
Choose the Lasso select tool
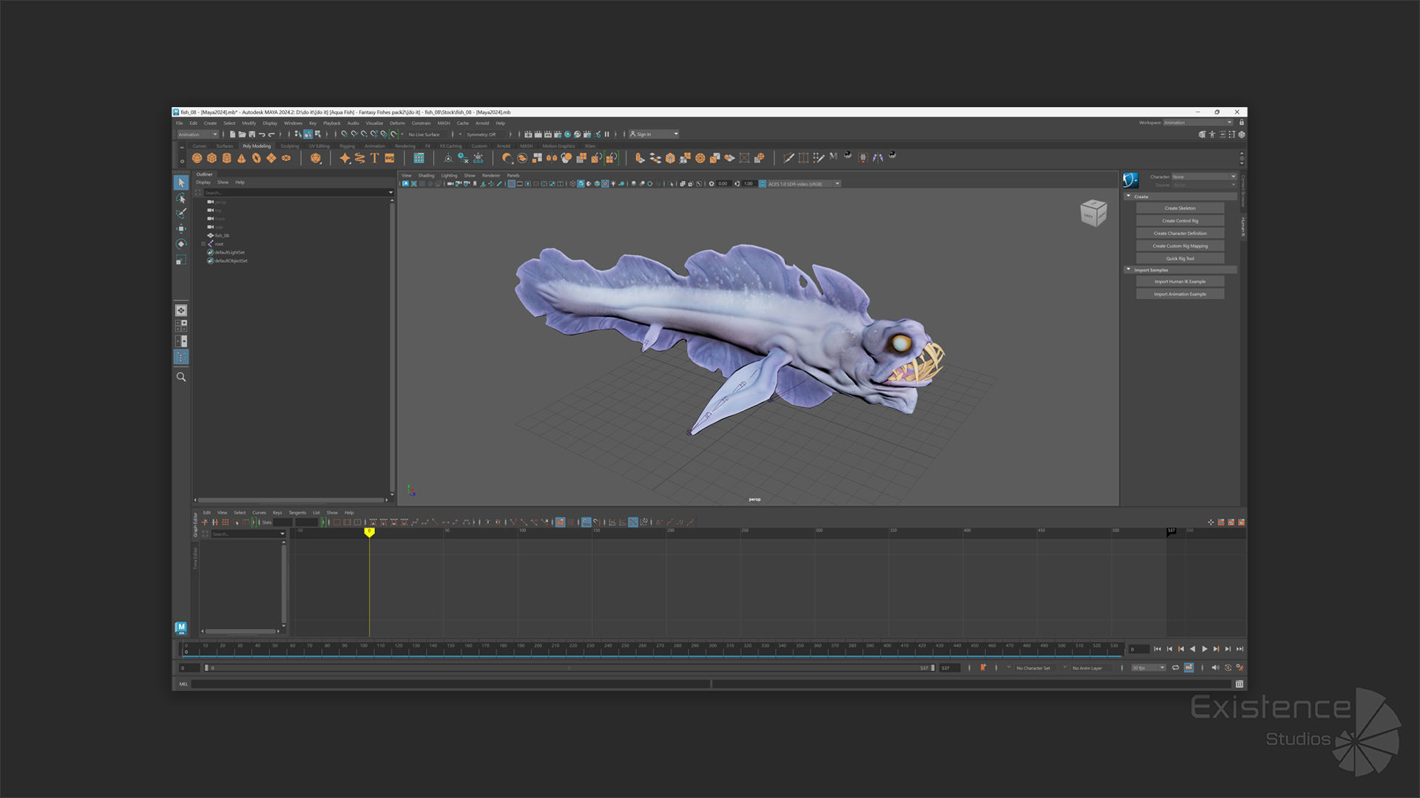181,198
